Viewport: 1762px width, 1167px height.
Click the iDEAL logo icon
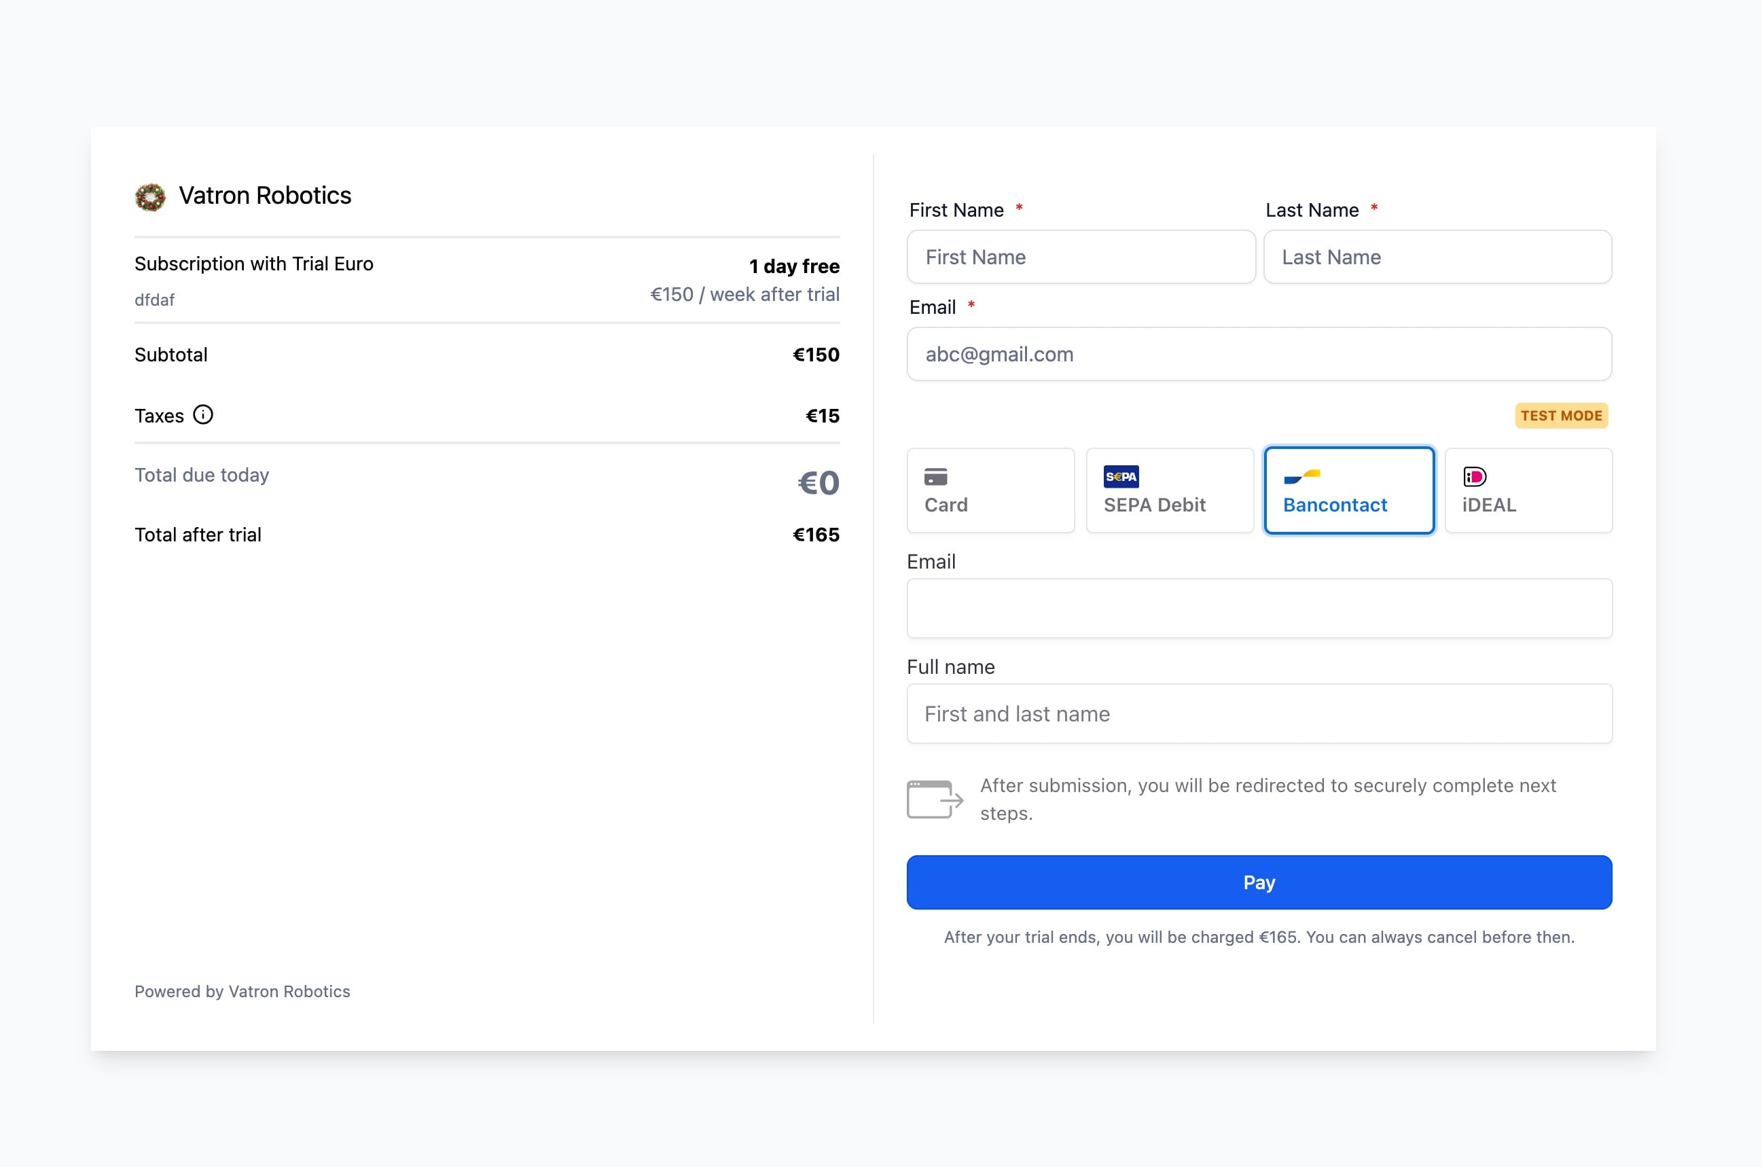tap(1474, 476)
